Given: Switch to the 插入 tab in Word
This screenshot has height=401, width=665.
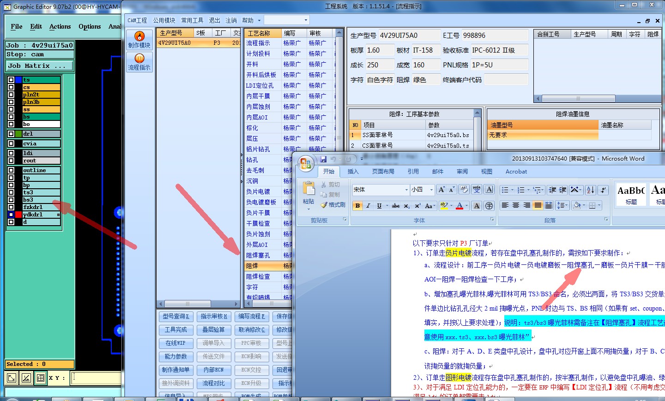Looking at the screenshot, I should click(x=353, y=171).
